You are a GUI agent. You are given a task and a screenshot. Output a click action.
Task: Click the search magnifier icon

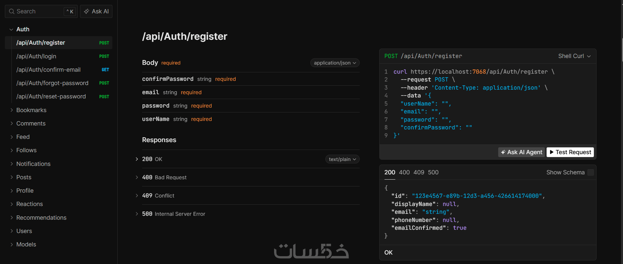tap(12, 11)
